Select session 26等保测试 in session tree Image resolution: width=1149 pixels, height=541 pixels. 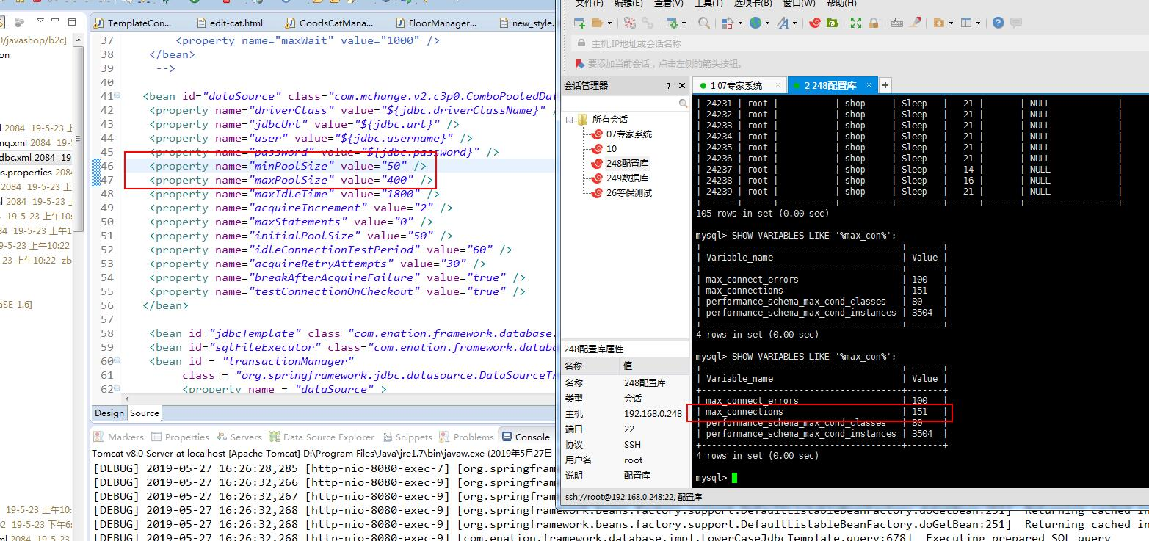(628, 192)
